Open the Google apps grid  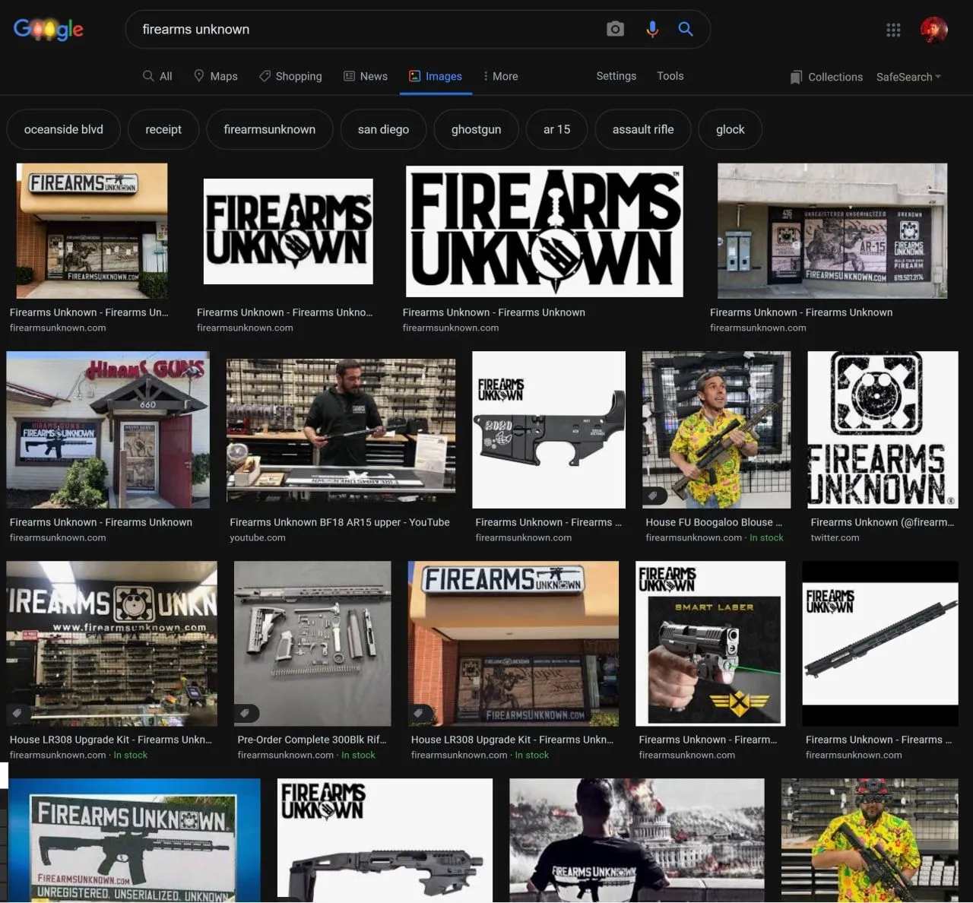click(893, 30)
